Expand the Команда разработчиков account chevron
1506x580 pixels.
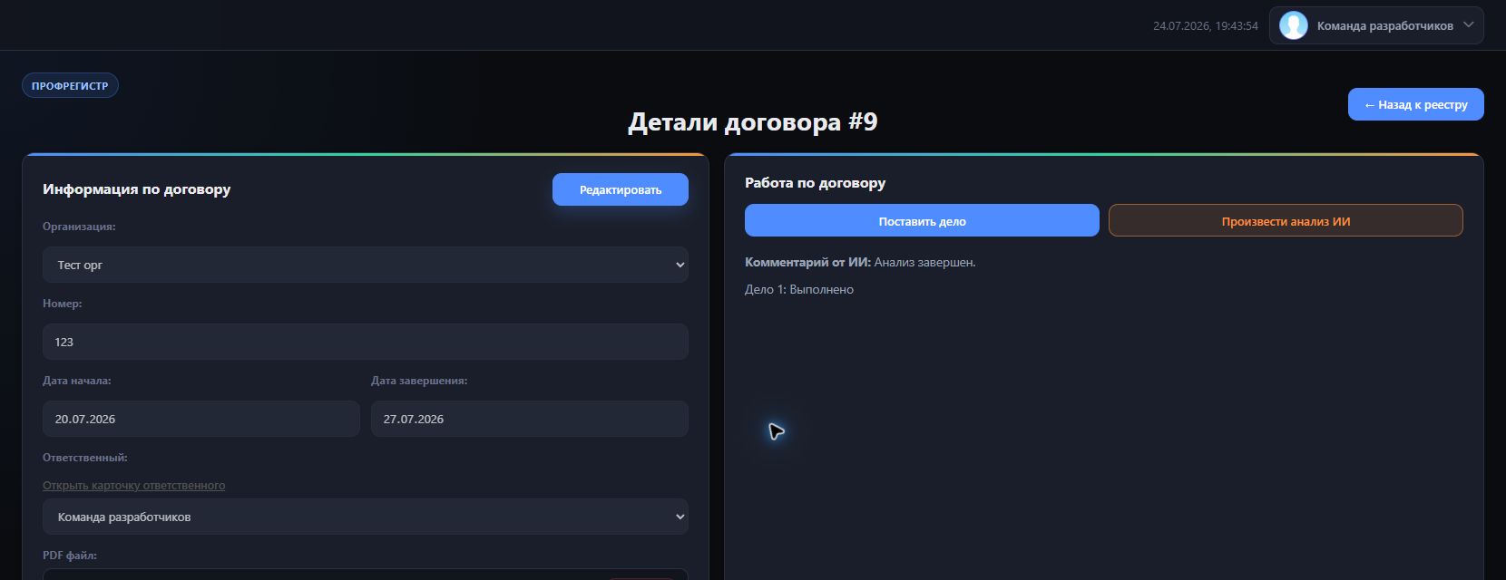(1469, 24)
